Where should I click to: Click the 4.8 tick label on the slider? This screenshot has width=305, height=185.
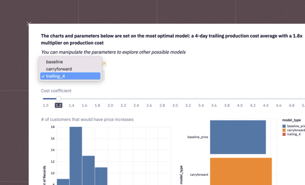pos(292,105)
